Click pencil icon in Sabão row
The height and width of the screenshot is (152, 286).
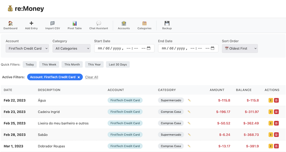(189, 135)
